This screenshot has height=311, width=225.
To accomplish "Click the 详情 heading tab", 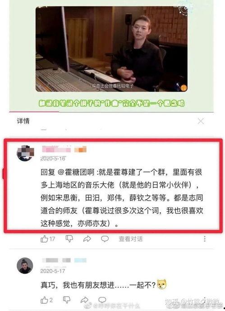I will 23,121.
